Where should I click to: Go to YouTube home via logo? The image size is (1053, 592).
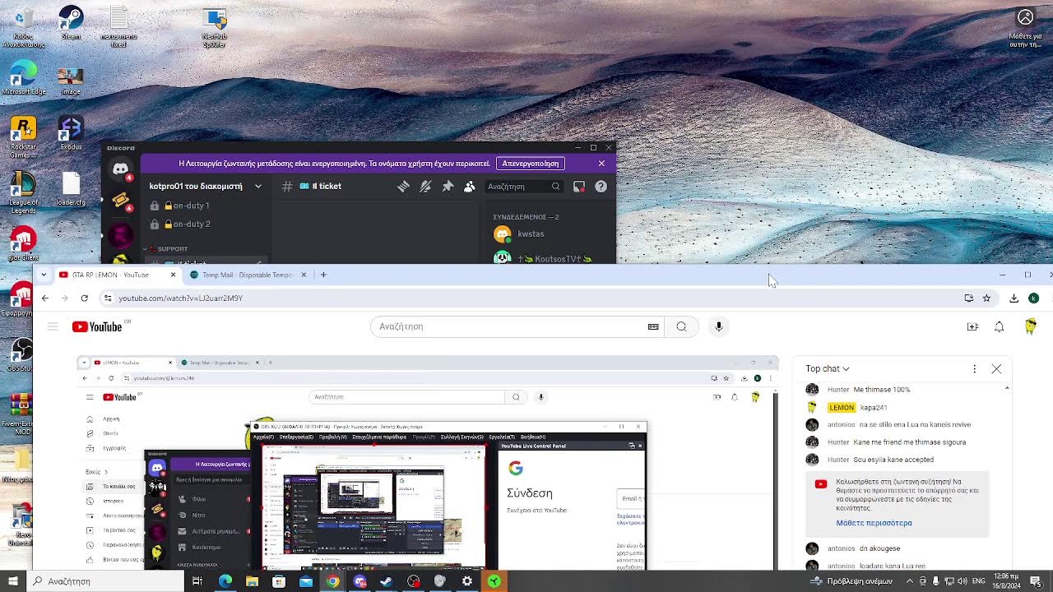[x=97, y=326]
